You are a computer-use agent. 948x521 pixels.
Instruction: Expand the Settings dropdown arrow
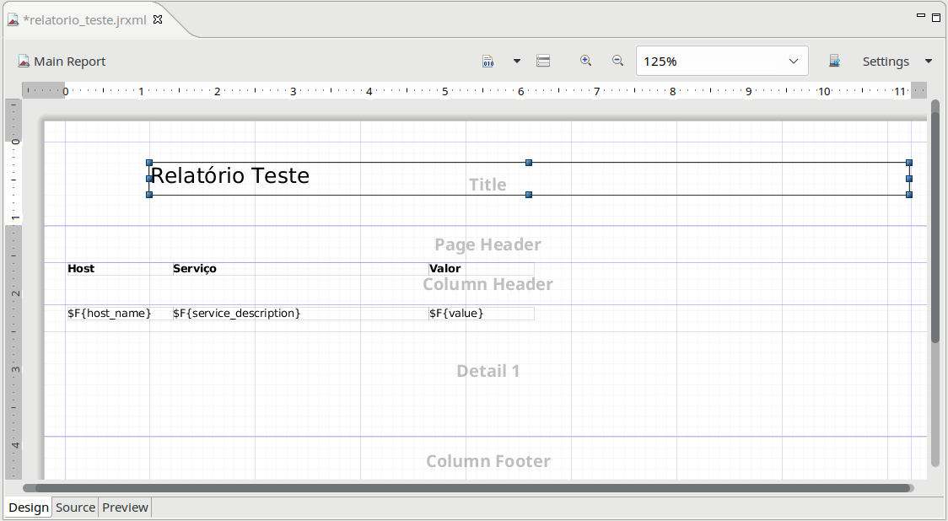[x=929, y=62]
